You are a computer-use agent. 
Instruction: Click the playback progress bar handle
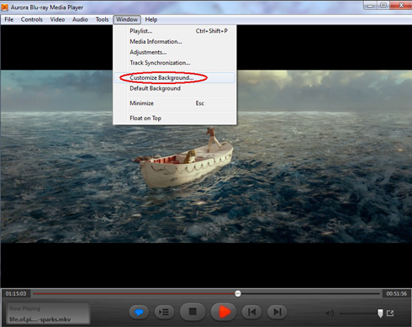point(238,293)
